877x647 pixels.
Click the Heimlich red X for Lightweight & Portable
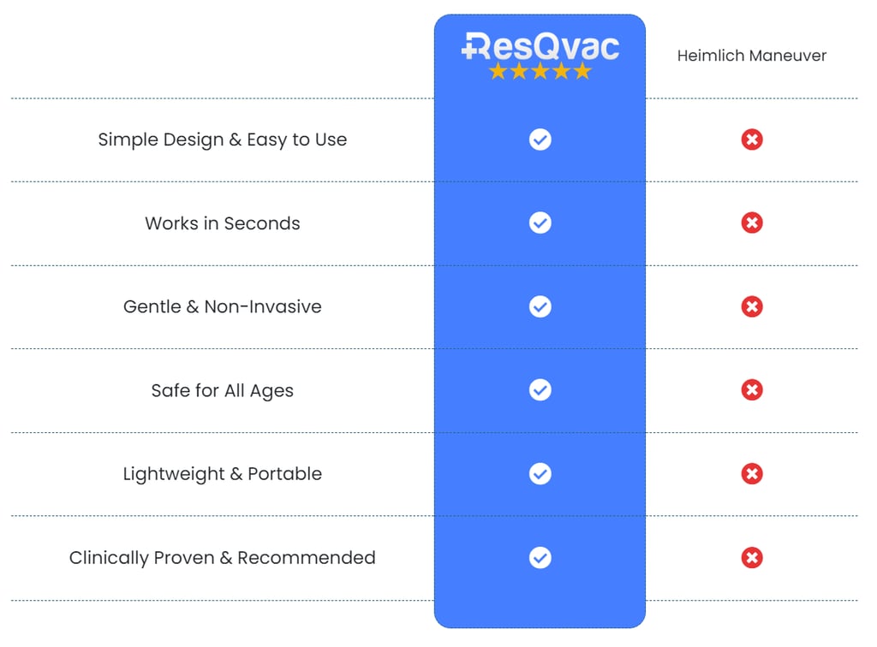(x=752, y=474)
